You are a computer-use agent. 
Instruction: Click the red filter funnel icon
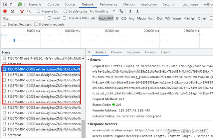coord(22,11)
